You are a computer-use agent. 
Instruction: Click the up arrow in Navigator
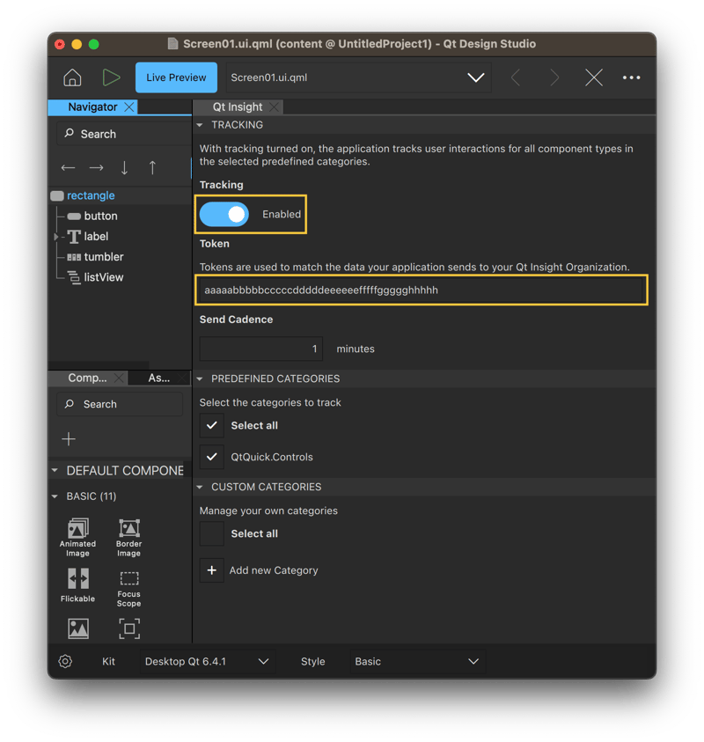pos(152,167)
